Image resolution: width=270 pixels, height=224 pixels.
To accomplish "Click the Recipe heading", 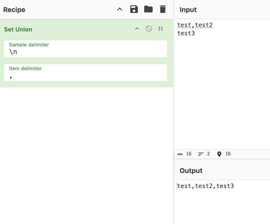I will click(14, 10).
